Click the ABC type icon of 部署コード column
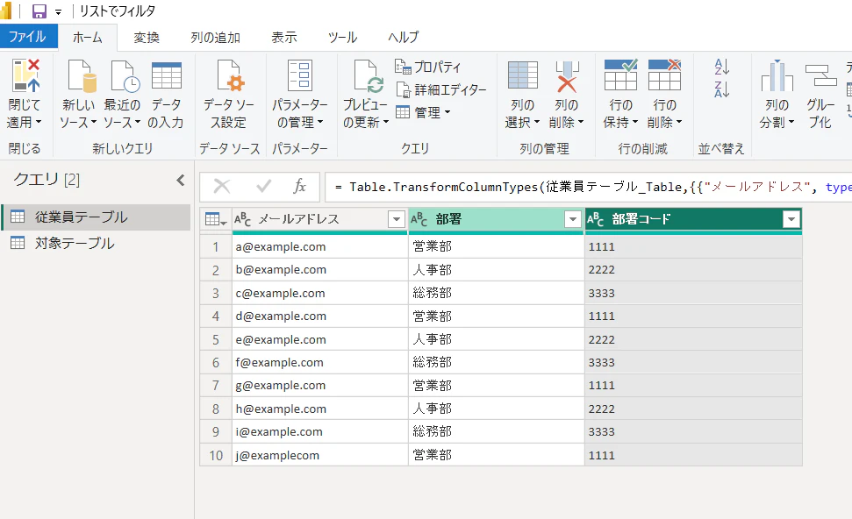The image size is (852, 519). pyautogui.click(x=596, y=219)
